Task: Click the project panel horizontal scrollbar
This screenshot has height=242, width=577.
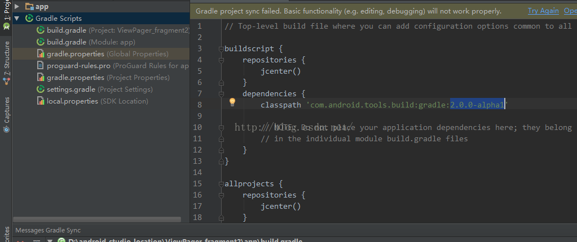Action: [x=98, y=219]
